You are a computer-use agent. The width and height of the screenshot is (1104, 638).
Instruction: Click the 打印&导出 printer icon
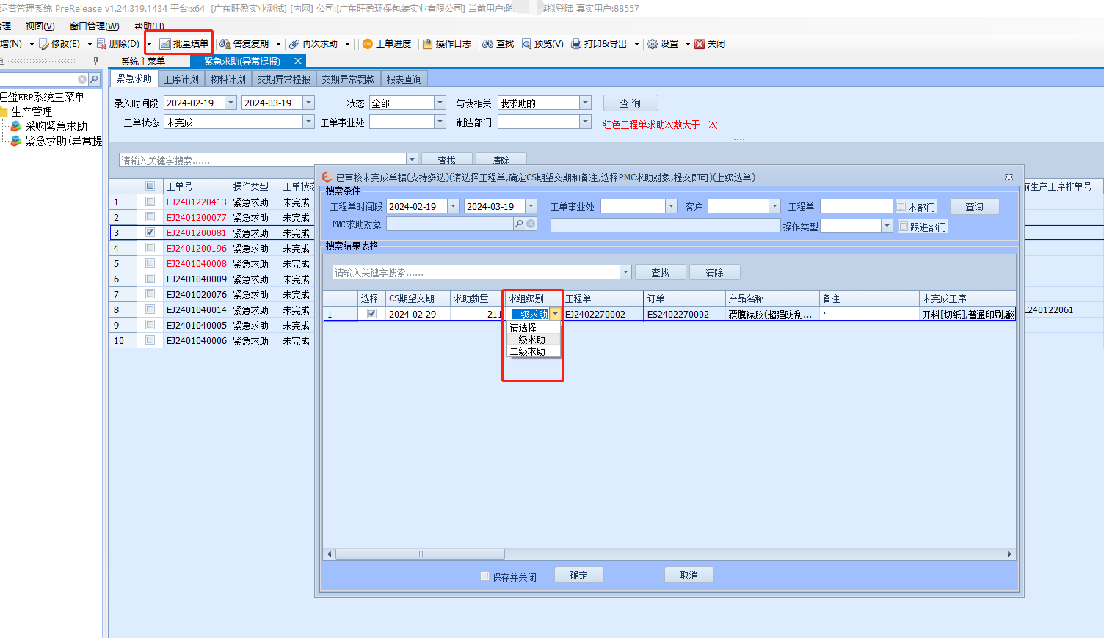pos(576,44)
